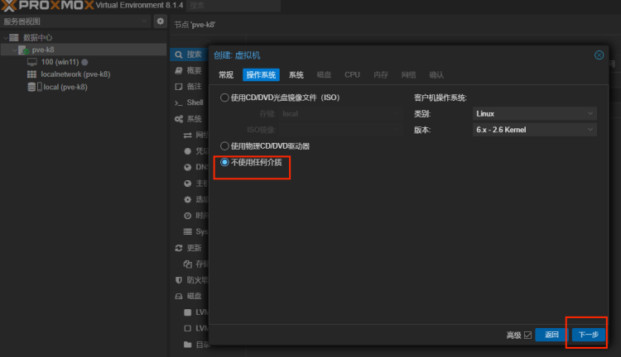
Task: Click the time clock icon
Action: (188, 216)
